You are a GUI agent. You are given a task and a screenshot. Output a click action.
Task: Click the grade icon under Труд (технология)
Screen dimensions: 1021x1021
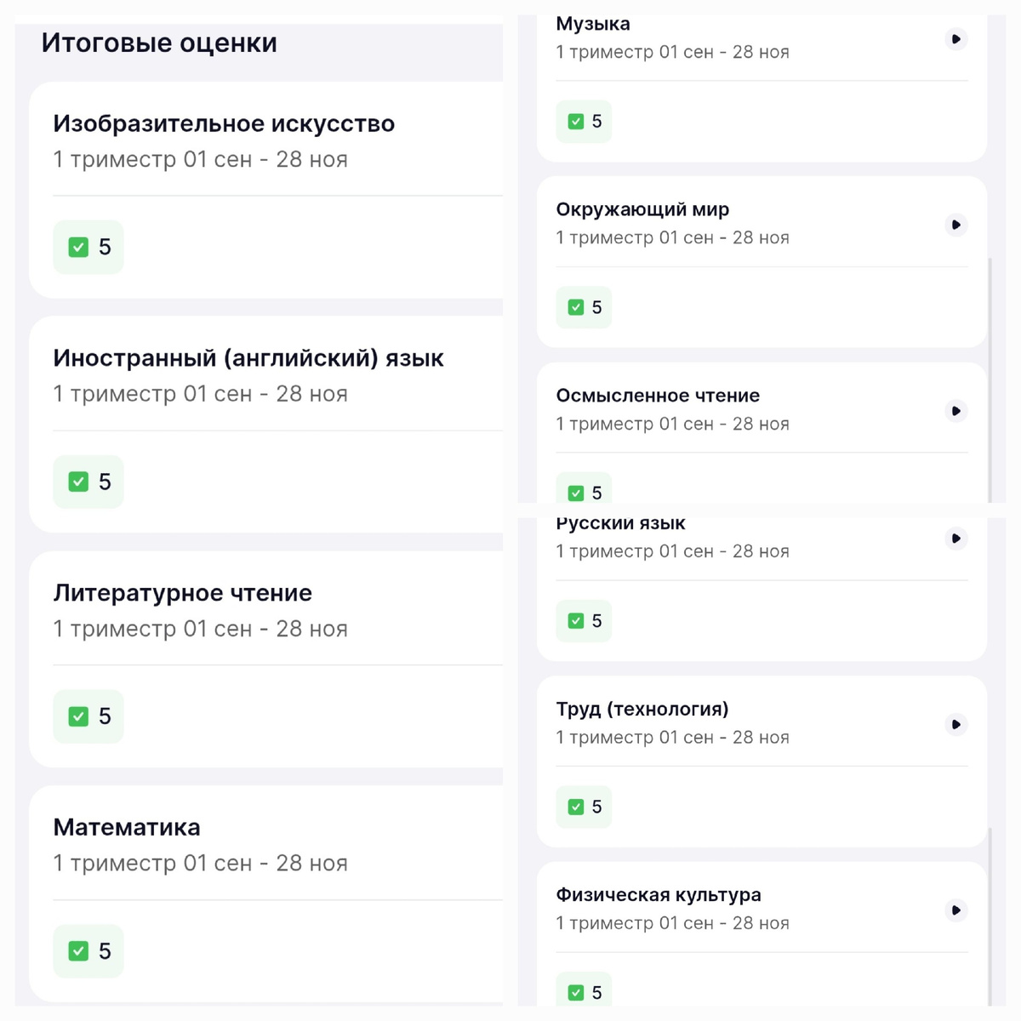tap(584, 807)
